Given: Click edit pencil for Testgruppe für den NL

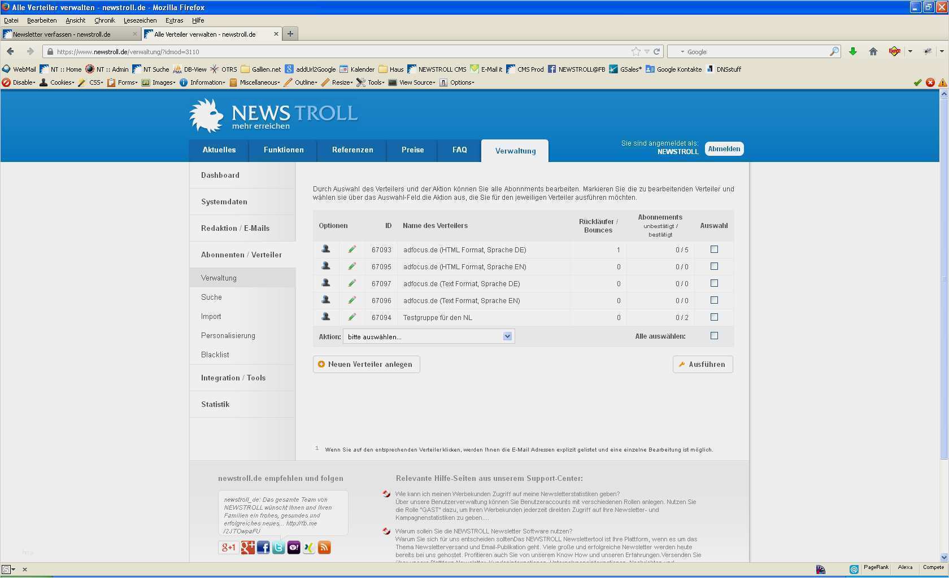Looking at the screenshot, I should point(352,317).
